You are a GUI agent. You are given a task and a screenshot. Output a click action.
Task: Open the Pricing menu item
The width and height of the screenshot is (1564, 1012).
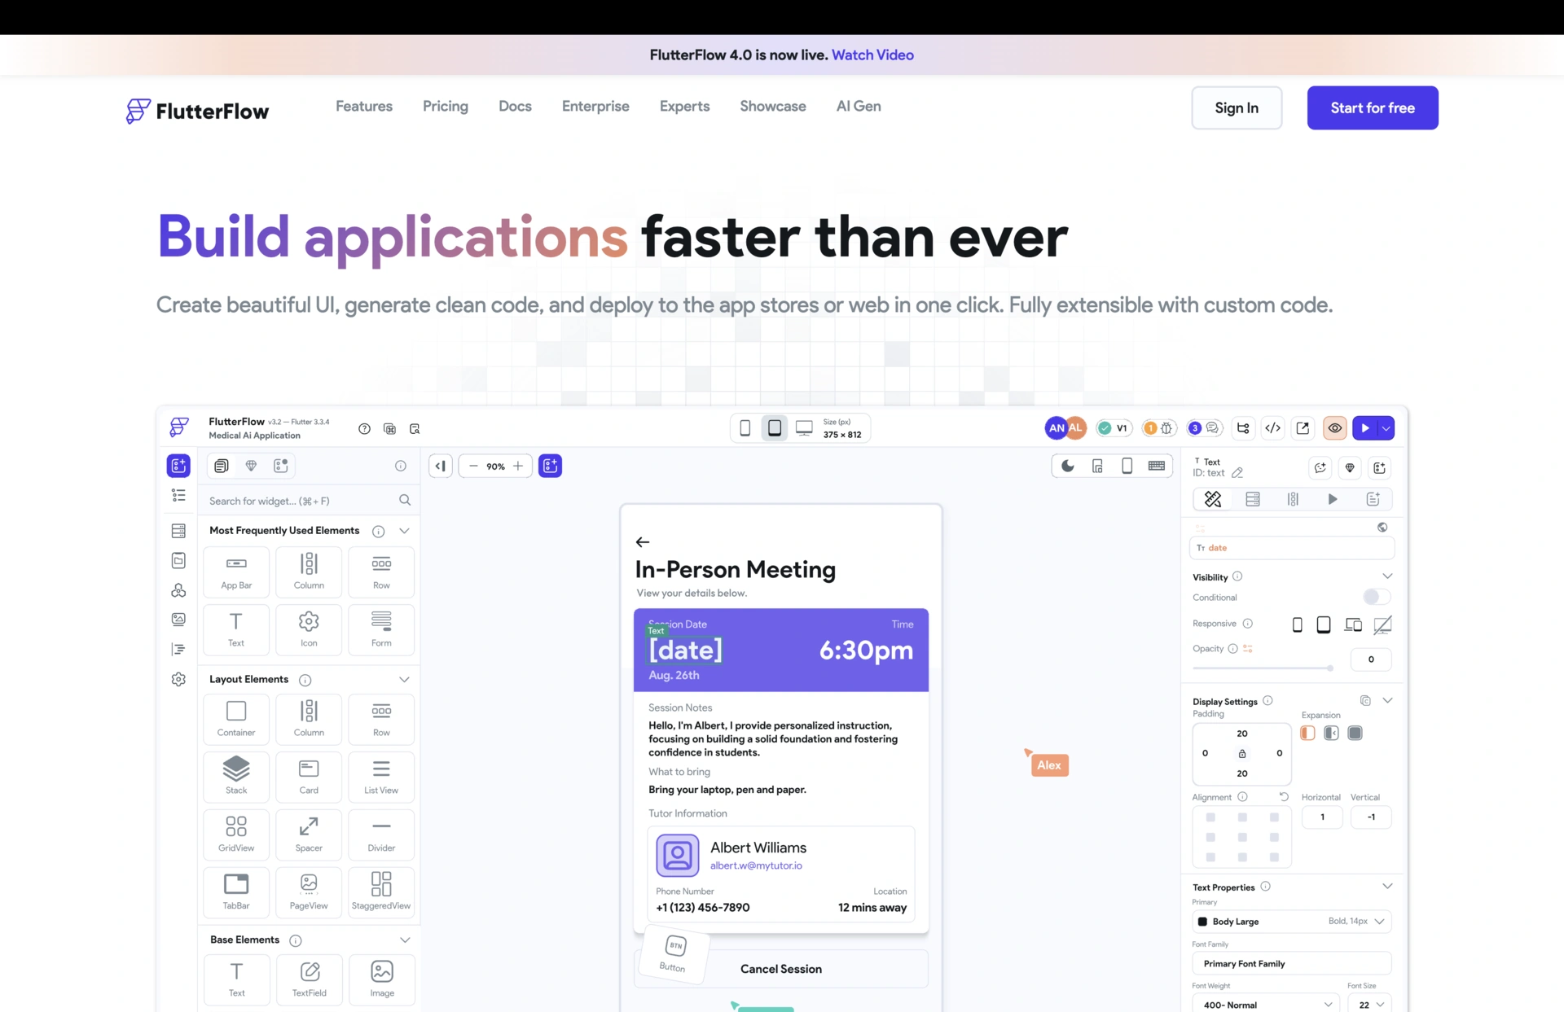pos(446,106)
